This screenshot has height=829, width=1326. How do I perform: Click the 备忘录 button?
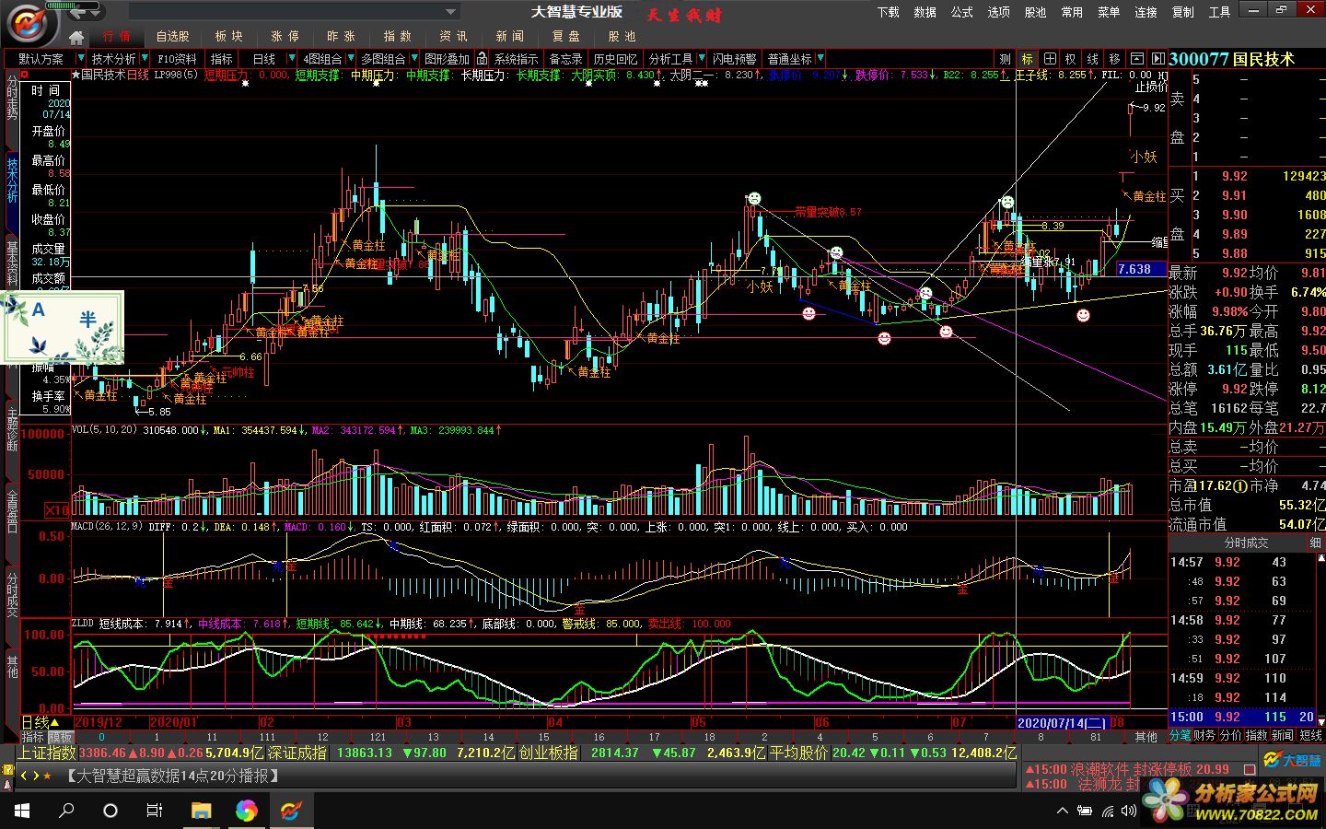coord(566,58)
